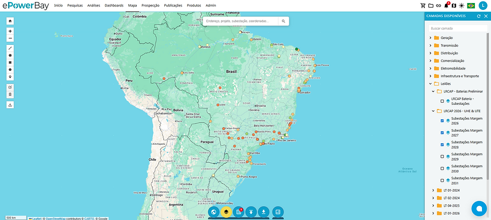491x220 pixels.
Task: Open the Dashboards menu
Action: 114,5
